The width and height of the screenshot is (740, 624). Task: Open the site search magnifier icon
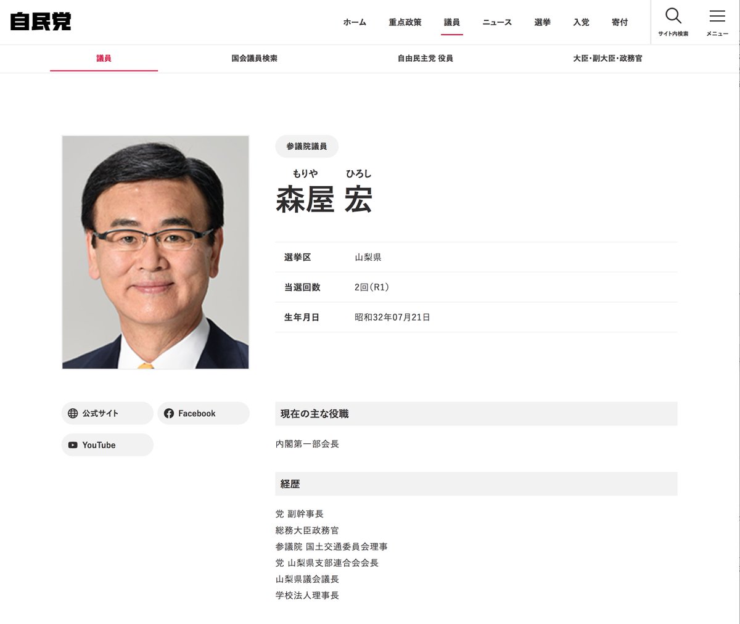(x=673, y=16)
